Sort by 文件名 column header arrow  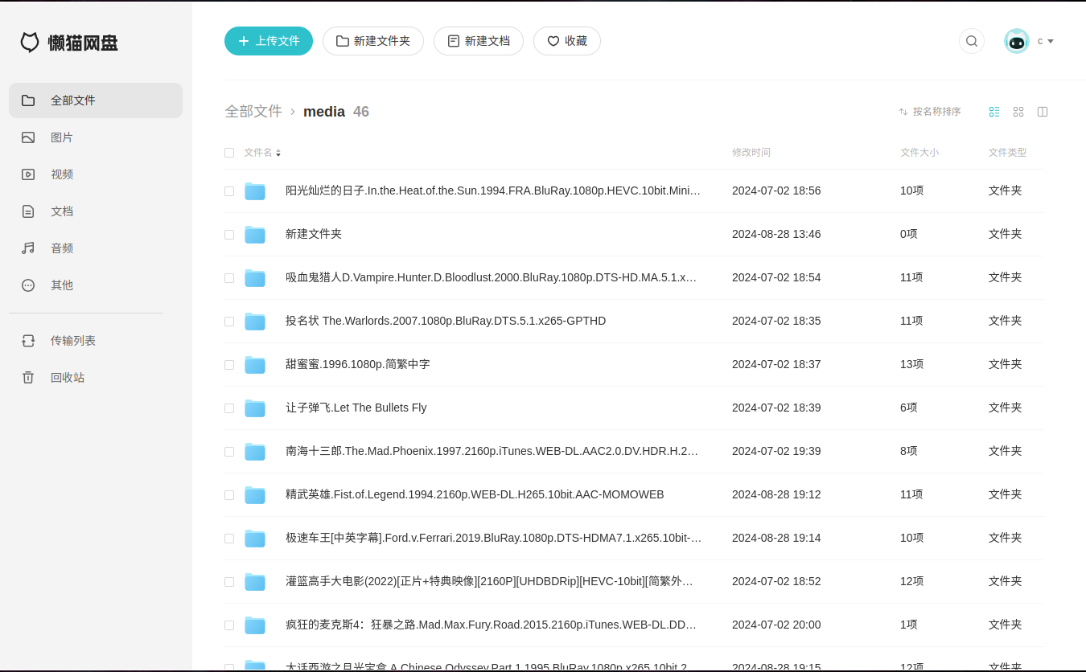pyautogui.click(x=278, y=153)
